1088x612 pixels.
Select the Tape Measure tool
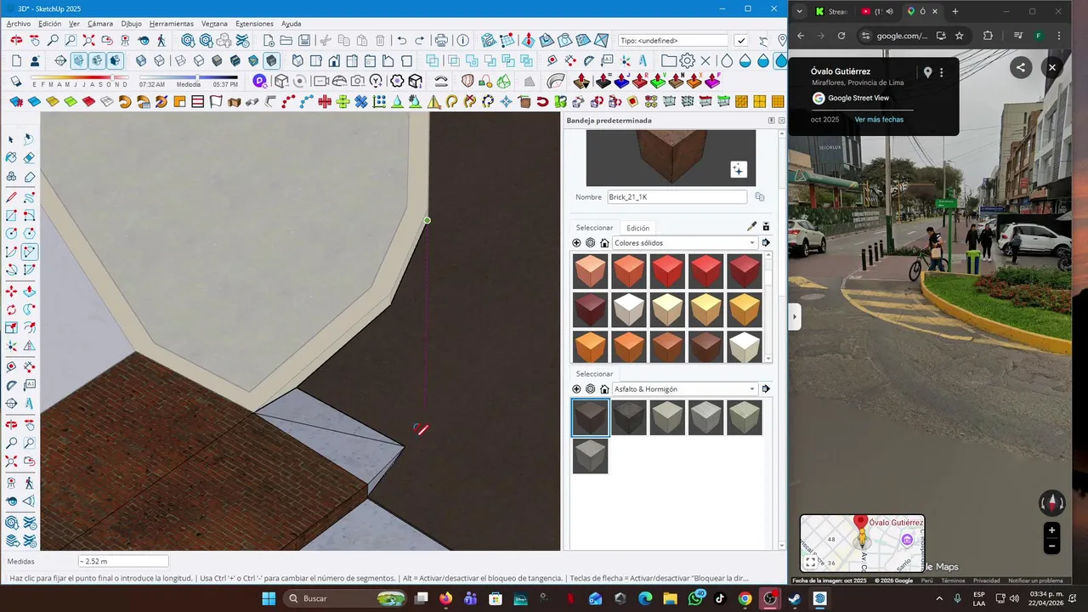coord(11,366)
